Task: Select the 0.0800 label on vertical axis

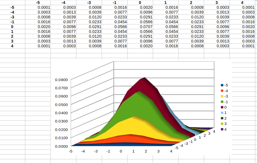Action: click(x=61, y=80)
